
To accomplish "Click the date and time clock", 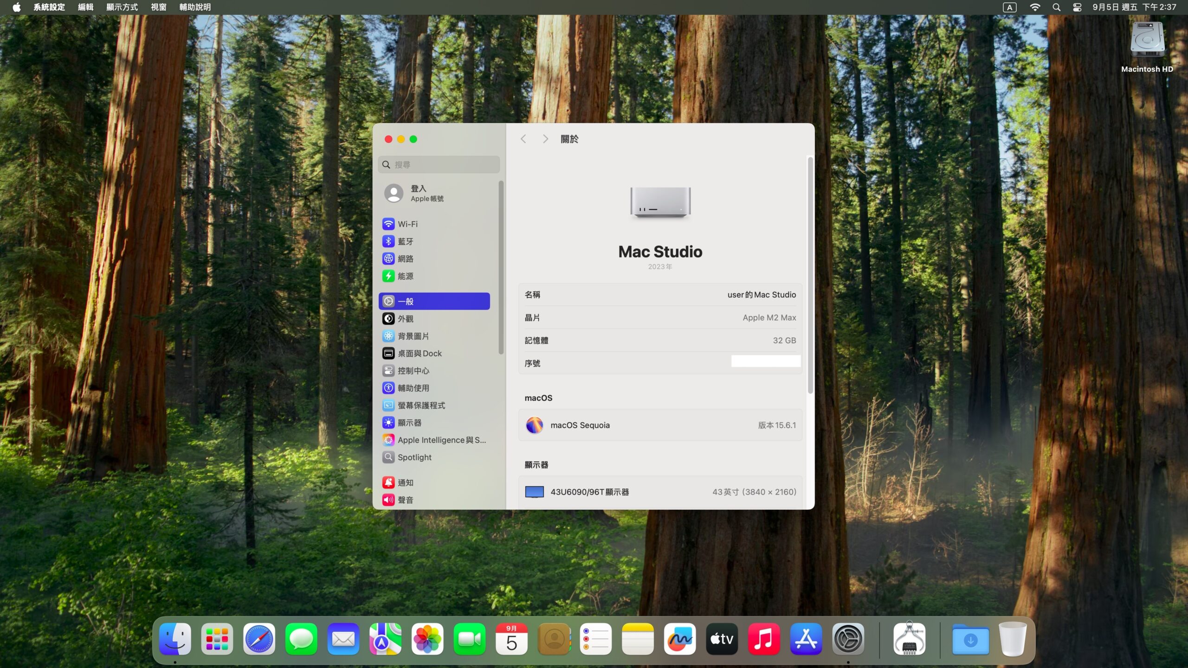I will 1134,7.
